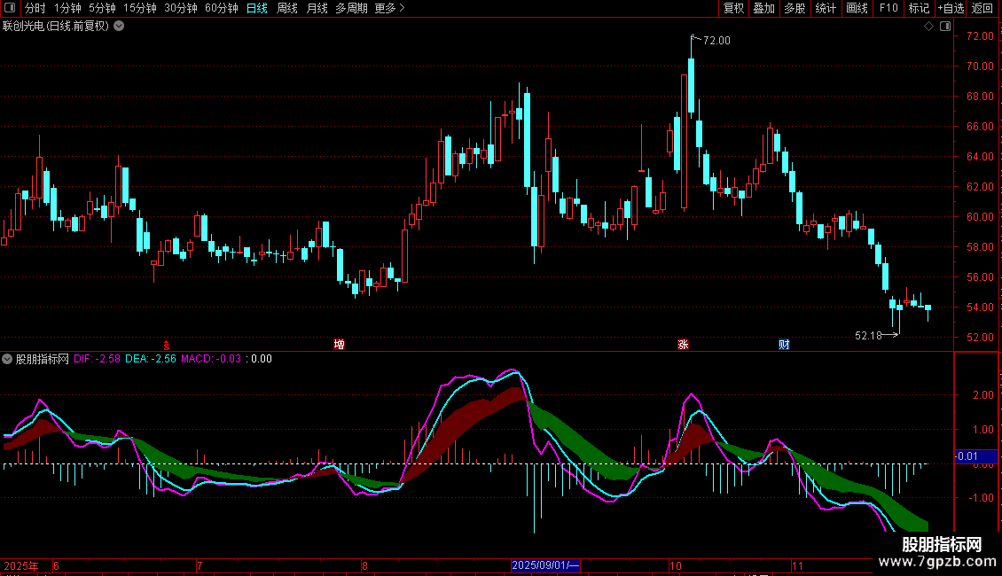1002x576 pixels.
Task: Add stock with +自选 button
Action: [x=951, y=8]
